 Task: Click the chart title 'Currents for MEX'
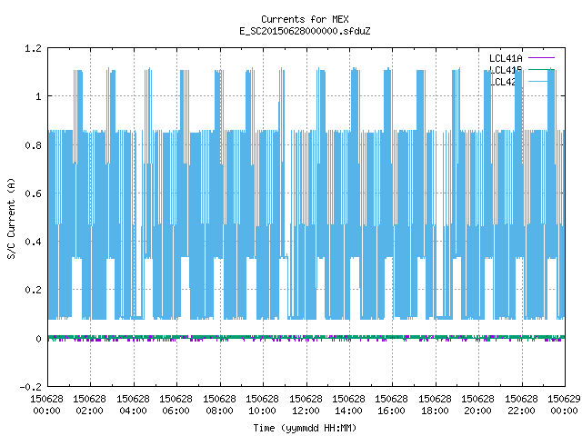[x=305, y=19]
